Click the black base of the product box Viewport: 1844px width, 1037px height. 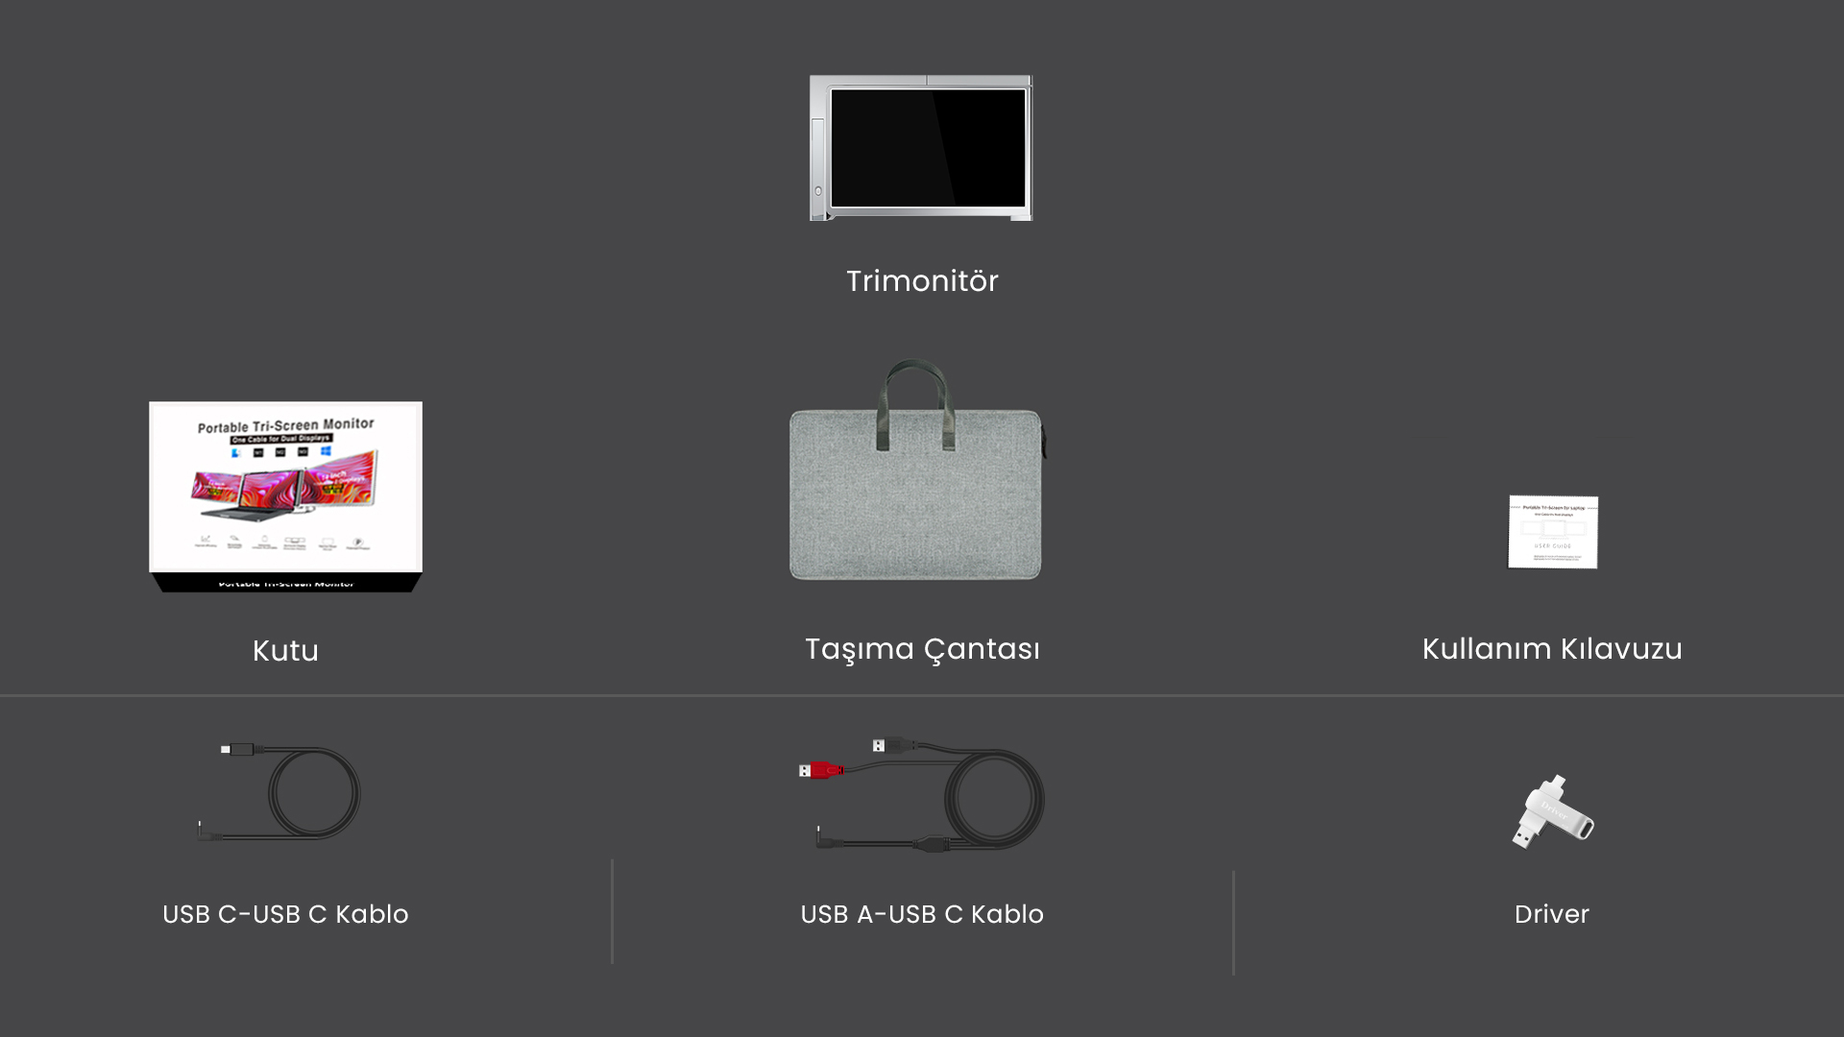[x=286, y=583]
